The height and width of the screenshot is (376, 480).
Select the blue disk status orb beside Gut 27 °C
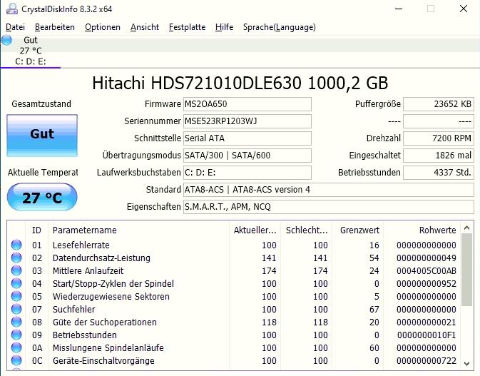[6, 40]
